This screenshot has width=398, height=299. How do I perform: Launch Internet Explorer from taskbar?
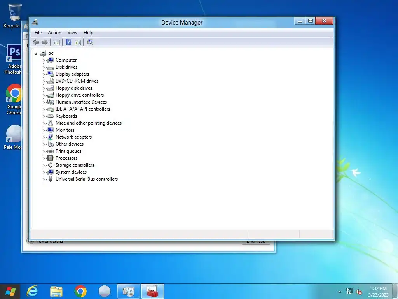[32, 291]
